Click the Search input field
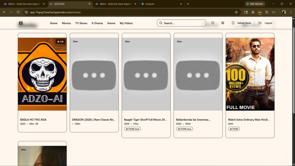The image size is (295, 166). pos(182,23)
